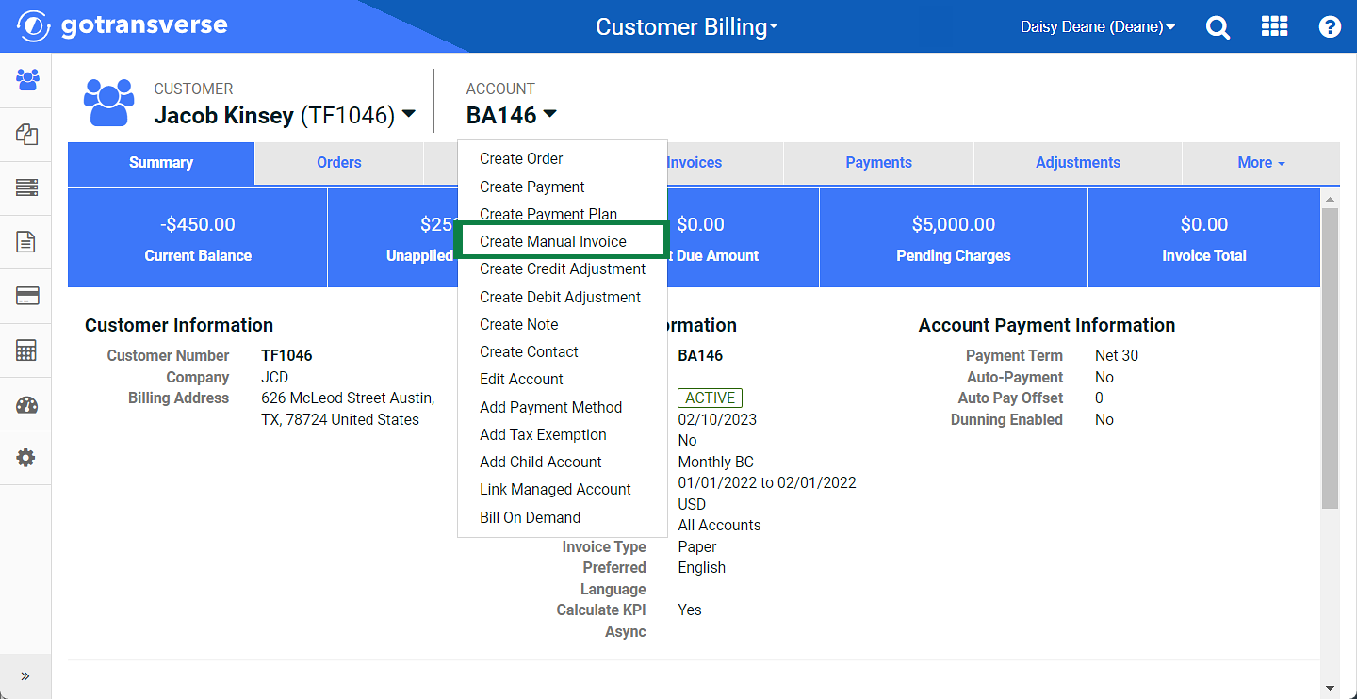Select Create Debit Adjustment
The height and width of the screenshot is (699, 1357).
562,297
